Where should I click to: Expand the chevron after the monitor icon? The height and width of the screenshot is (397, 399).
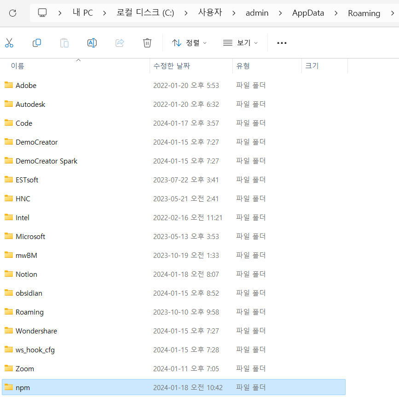(x=60, y=13)
